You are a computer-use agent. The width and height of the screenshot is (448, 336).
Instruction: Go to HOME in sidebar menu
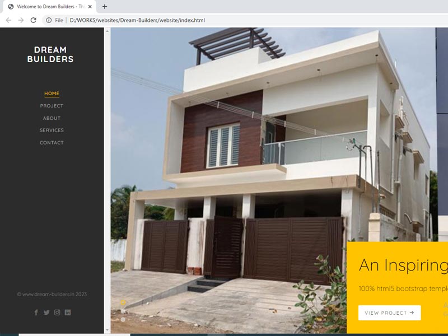52,94
